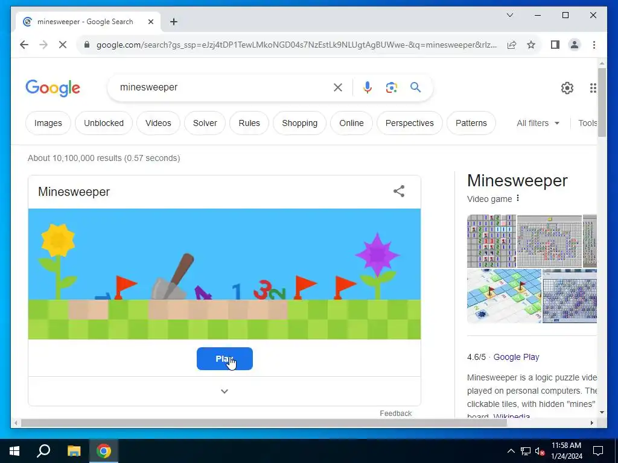Open the Windows Start menu
The width and height of the screenshot is (618, 463).
(14, 451)
